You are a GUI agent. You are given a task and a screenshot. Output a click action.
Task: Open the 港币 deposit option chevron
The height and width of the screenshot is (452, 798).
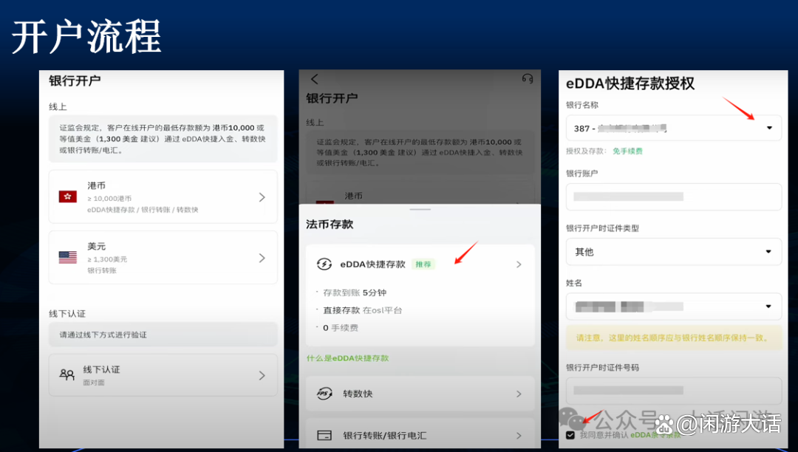tap(262, 196)
